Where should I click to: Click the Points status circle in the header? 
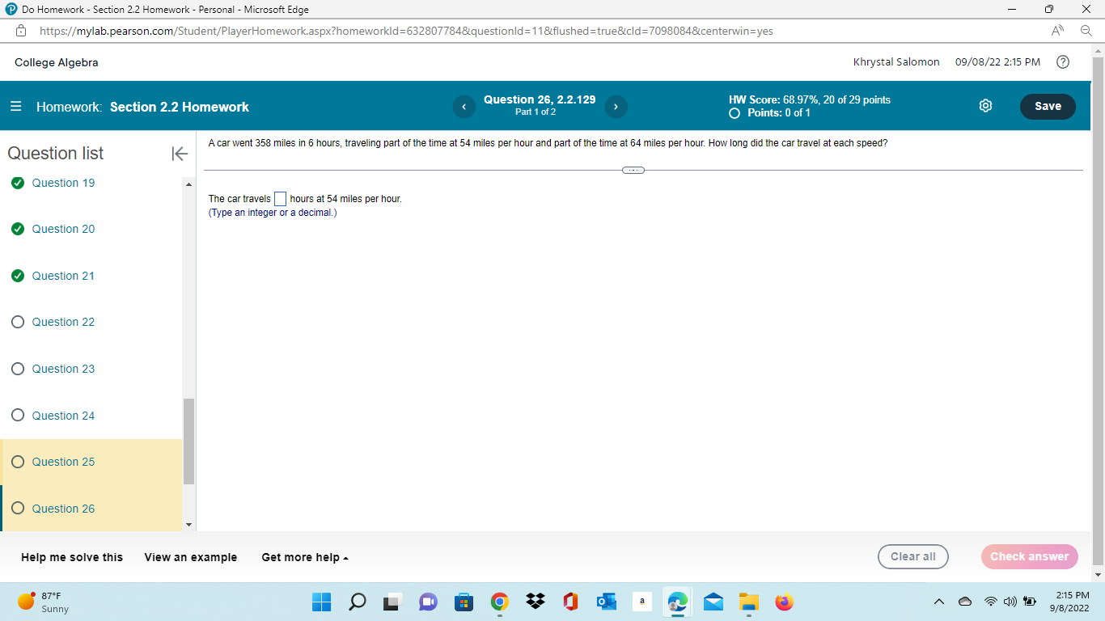point(735,113)
